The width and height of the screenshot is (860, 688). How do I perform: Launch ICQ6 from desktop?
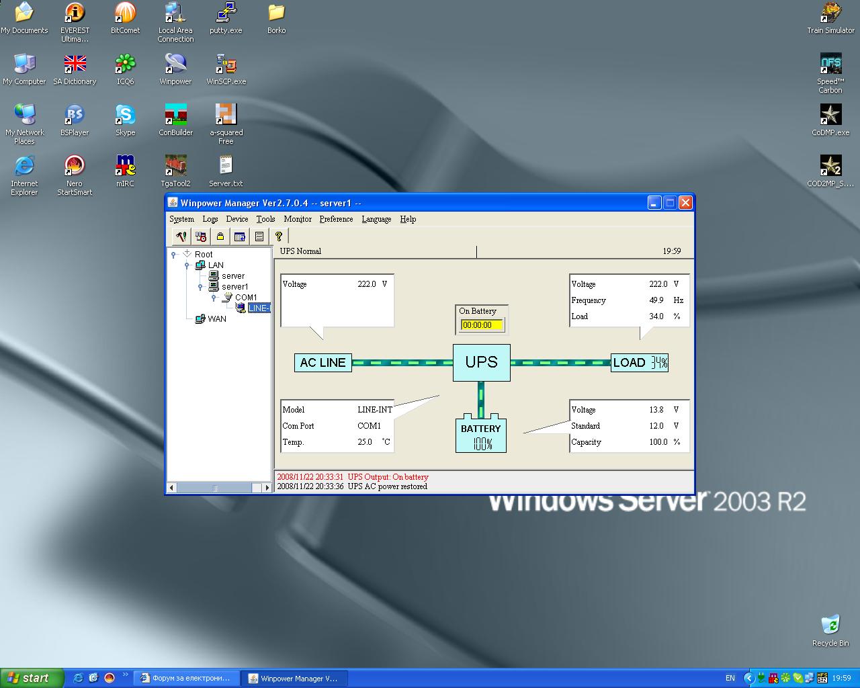pyautogui.click(x=125, y=70)
